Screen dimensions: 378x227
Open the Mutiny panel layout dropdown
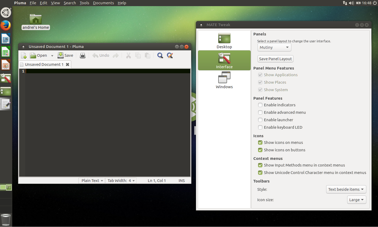[x=274, y=47]
